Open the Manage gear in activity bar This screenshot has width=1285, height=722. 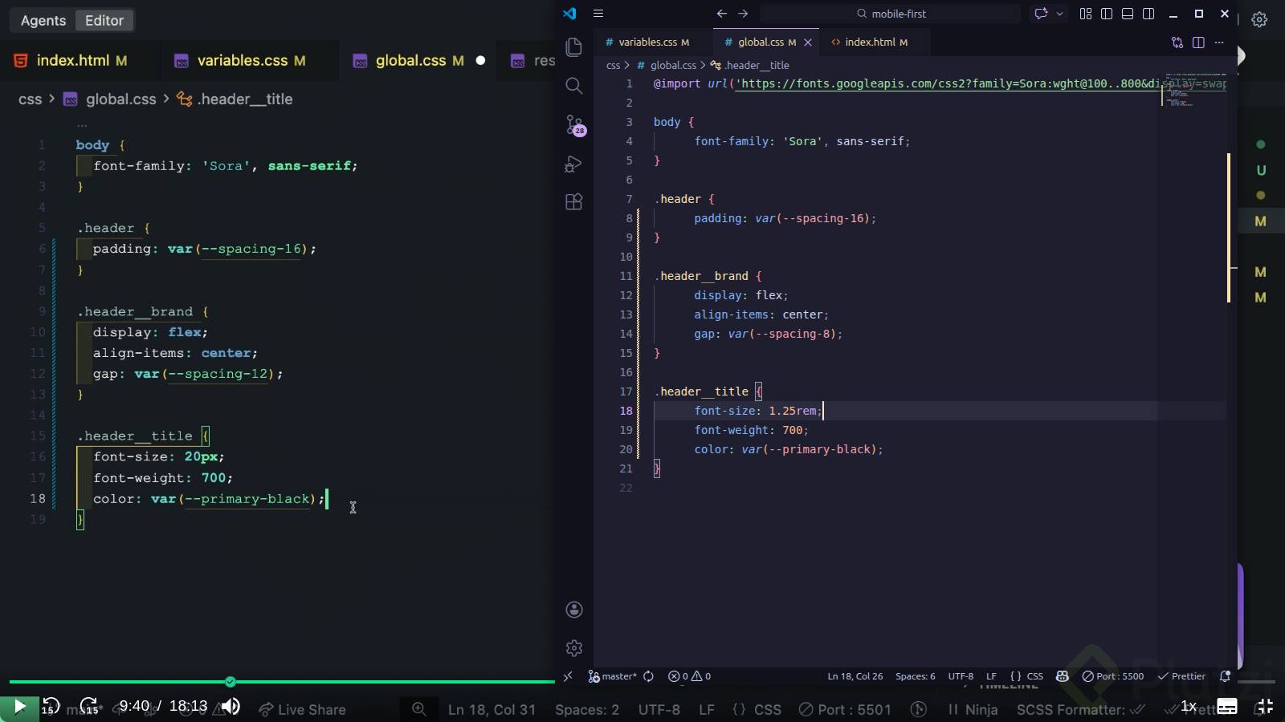coord(573,648)
